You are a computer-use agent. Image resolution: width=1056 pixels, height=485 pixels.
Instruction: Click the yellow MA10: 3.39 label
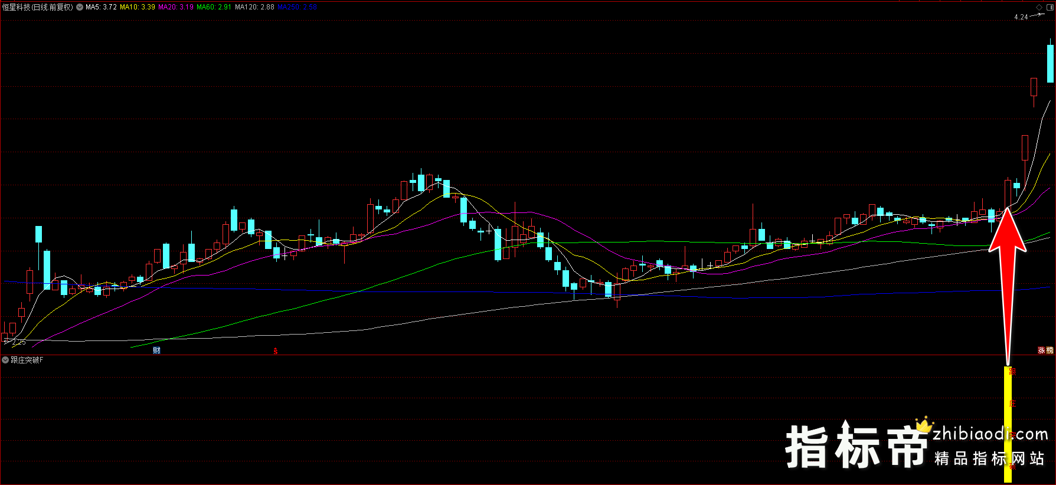[x=138, y=7]
